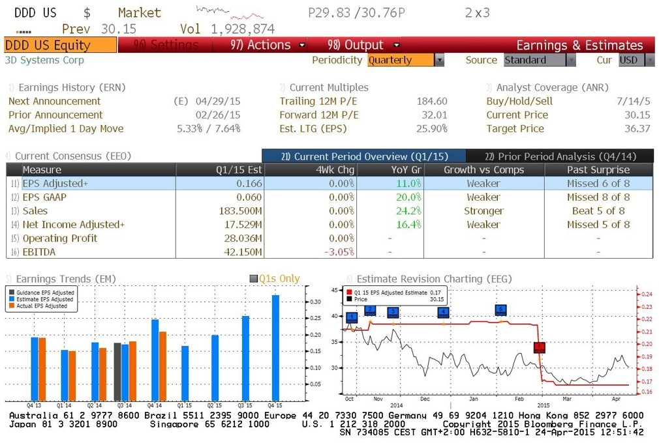Click the Q1/15 Est column header
659x445 pixels.
click(220, 169)
